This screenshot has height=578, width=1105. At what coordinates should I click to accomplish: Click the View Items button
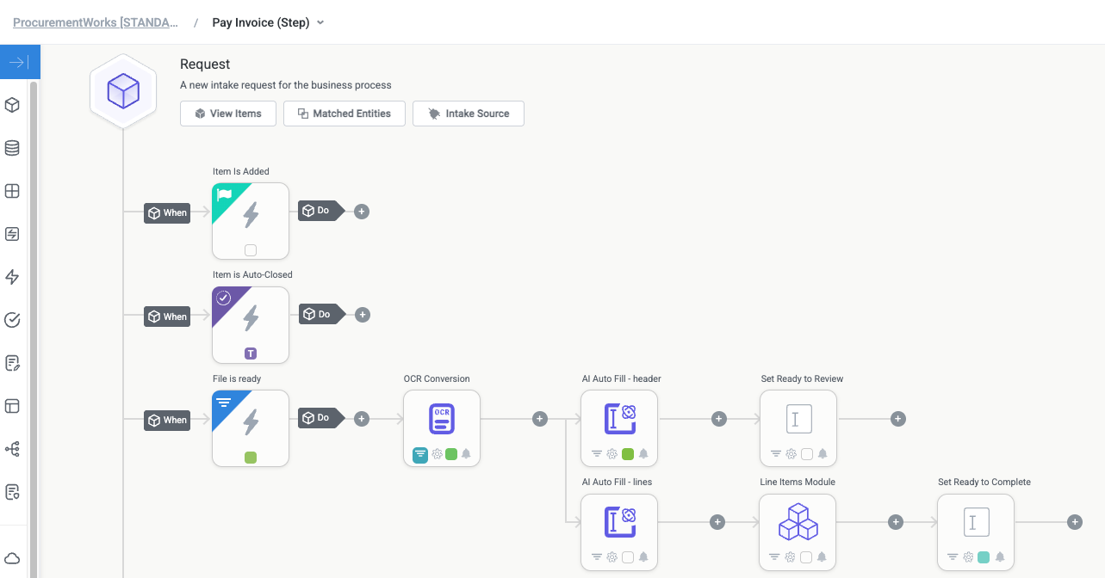227,113
